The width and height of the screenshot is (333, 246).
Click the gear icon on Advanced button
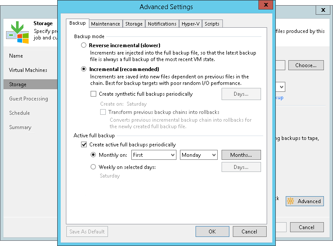[x=291, y=201]
